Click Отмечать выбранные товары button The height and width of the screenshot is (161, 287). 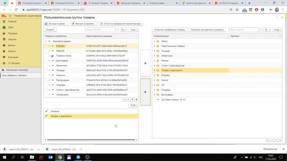[x=170, y=30]
